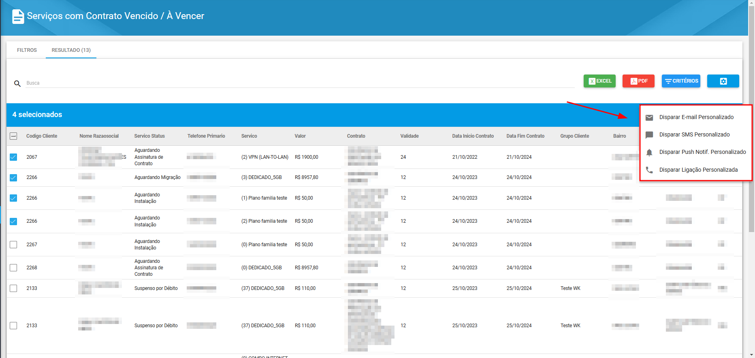The width and height of the screenshot is (755, 358).
Task: Sort by Validade column header
Action: coord(409,136)
